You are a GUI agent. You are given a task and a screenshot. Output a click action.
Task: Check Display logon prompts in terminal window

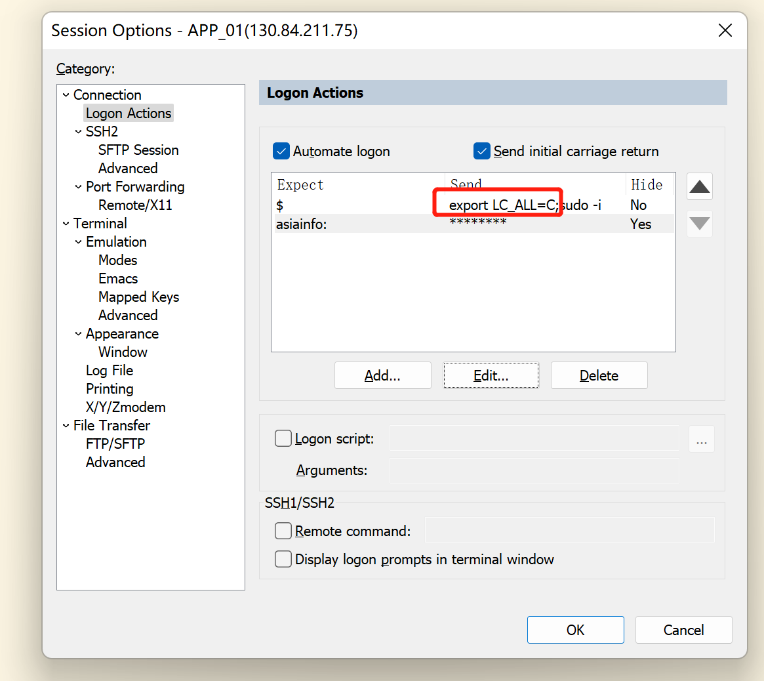pyautogui.click(x=283, y=559)
